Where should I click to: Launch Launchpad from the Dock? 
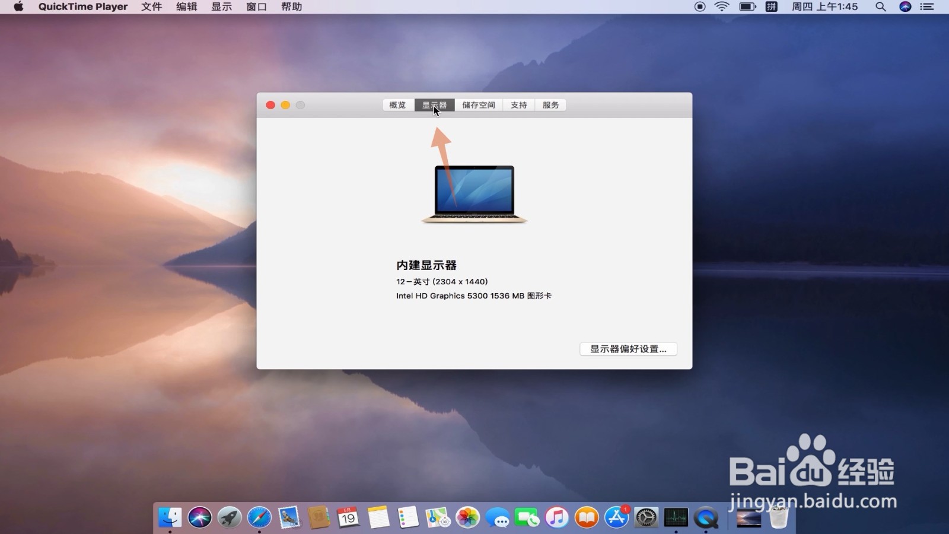tap(230, 517)
